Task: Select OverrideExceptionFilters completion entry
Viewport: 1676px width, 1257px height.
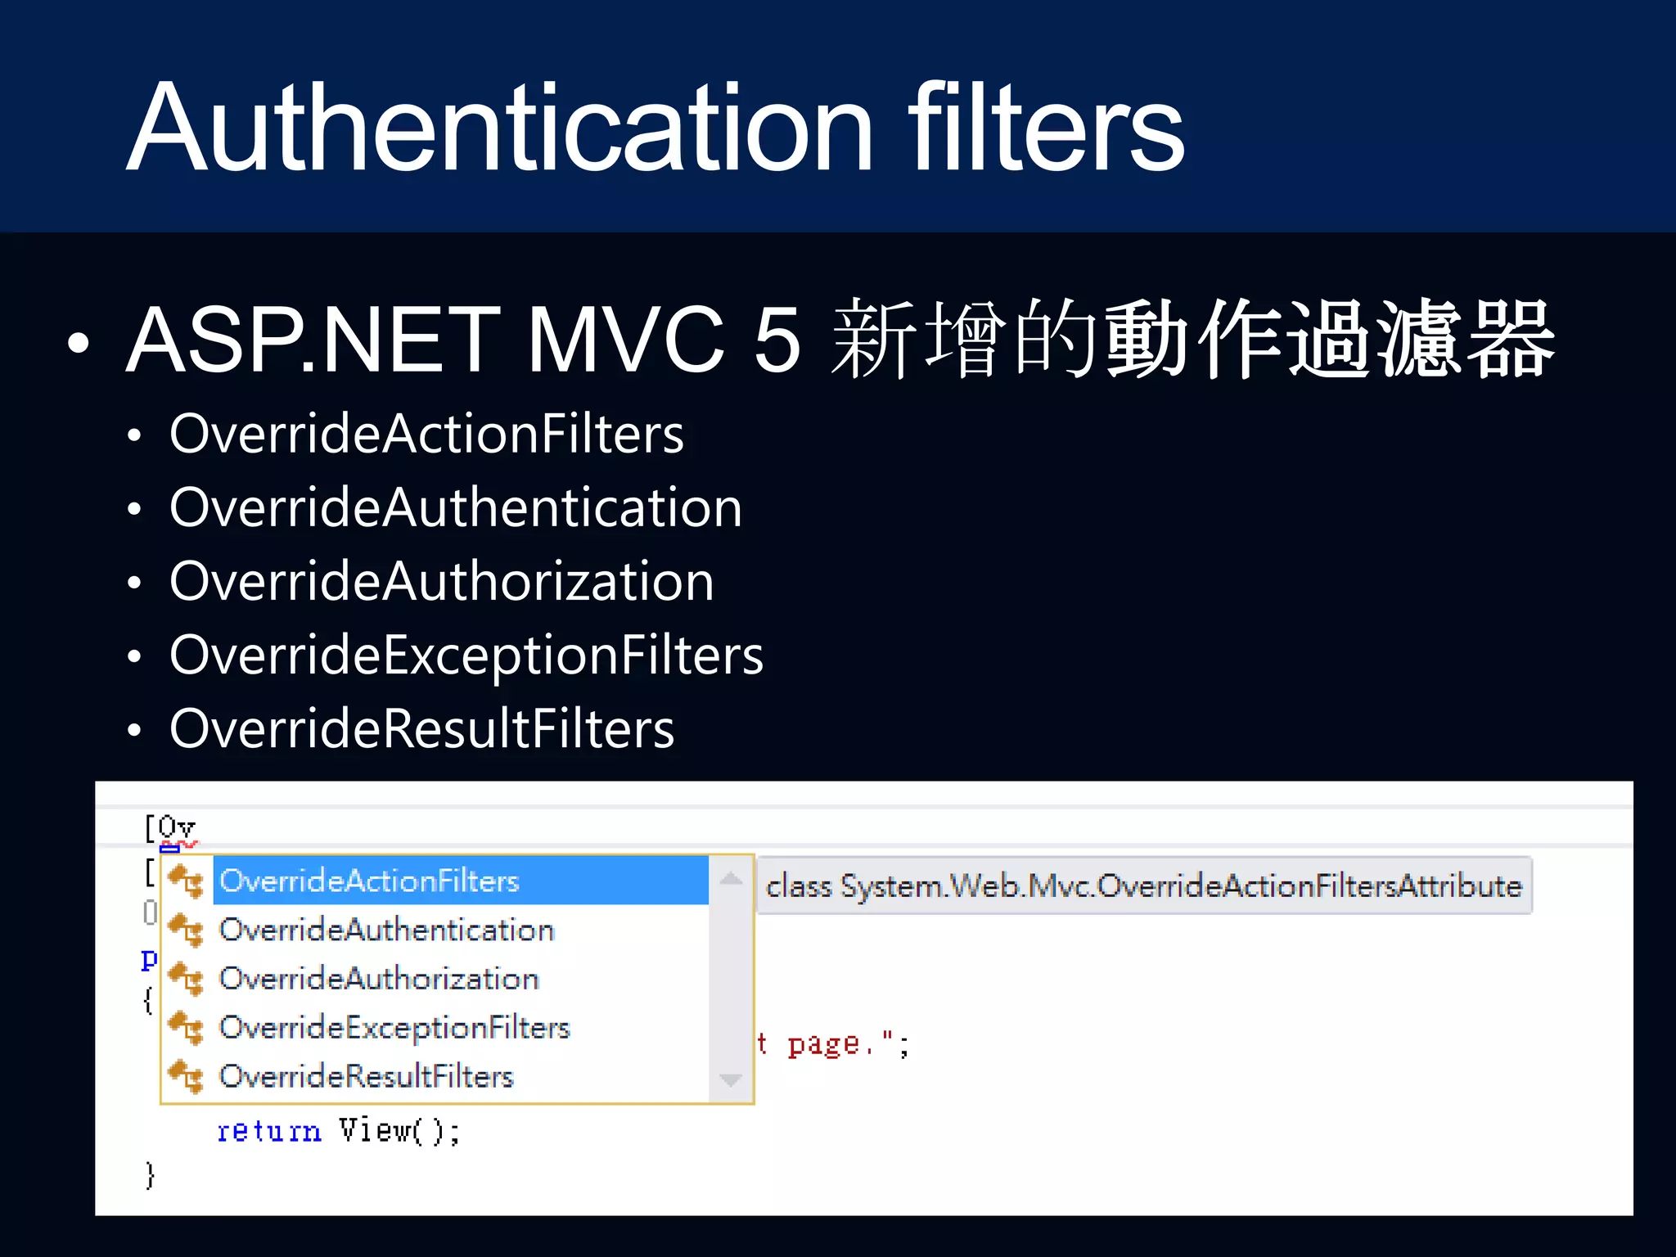Action: tap(394, 1027)
